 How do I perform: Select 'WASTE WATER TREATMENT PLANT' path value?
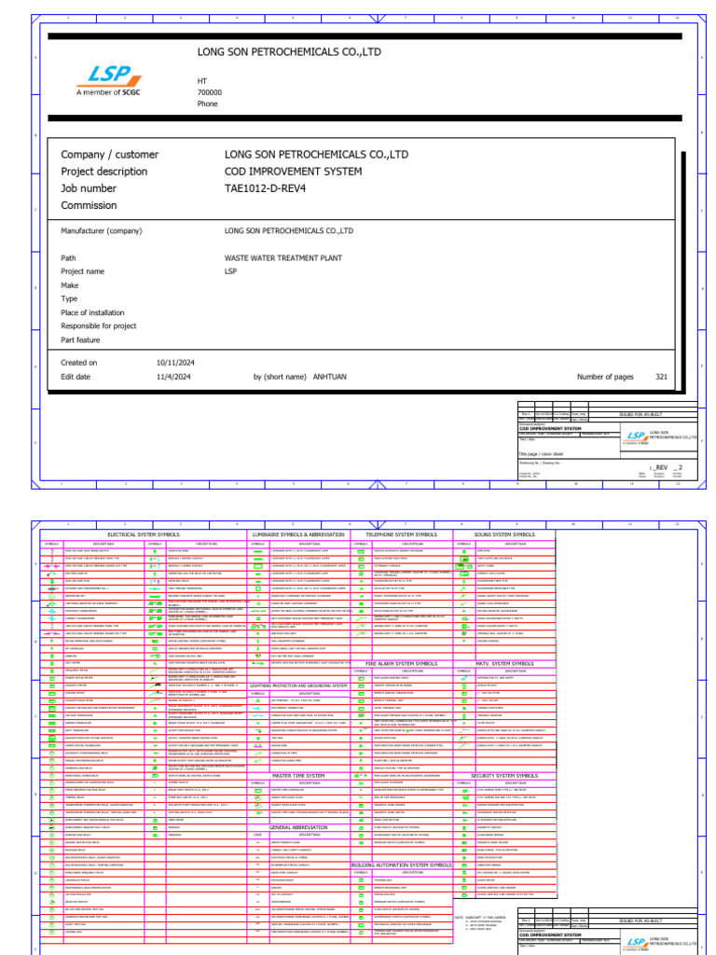pos(283,258)
